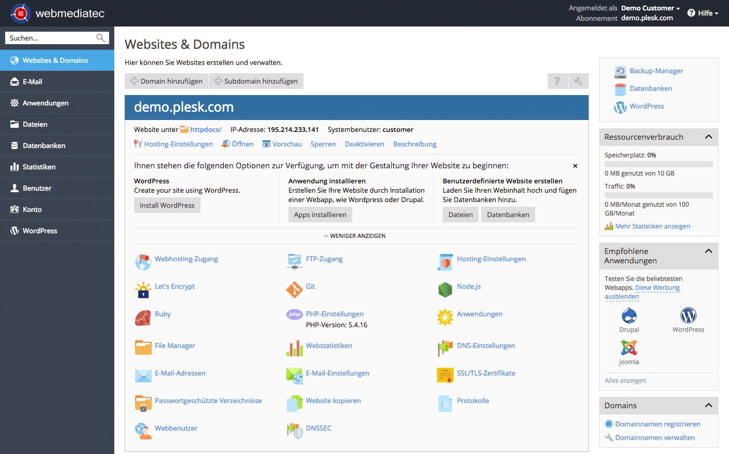The width and height of the screenshot is (729, 454).
Task: Collapse tools with Weniger anzeigen
Action: pos(355,236)
